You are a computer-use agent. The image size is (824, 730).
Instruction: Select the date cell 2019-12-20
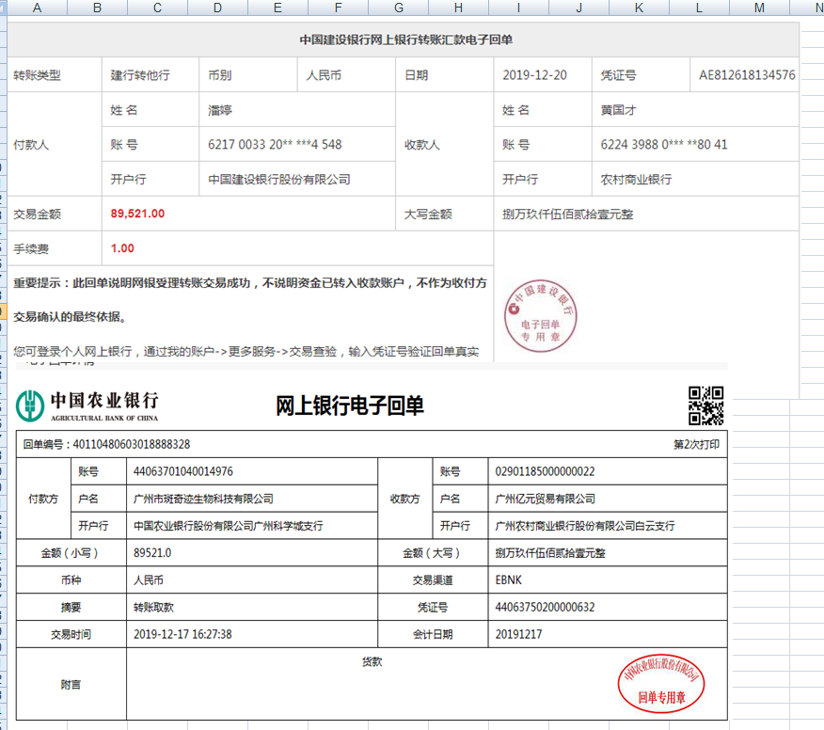(534, 75)
